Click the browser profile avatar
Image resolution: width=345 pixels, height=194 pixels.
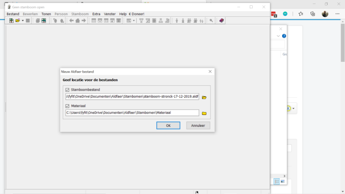(325, 14)
